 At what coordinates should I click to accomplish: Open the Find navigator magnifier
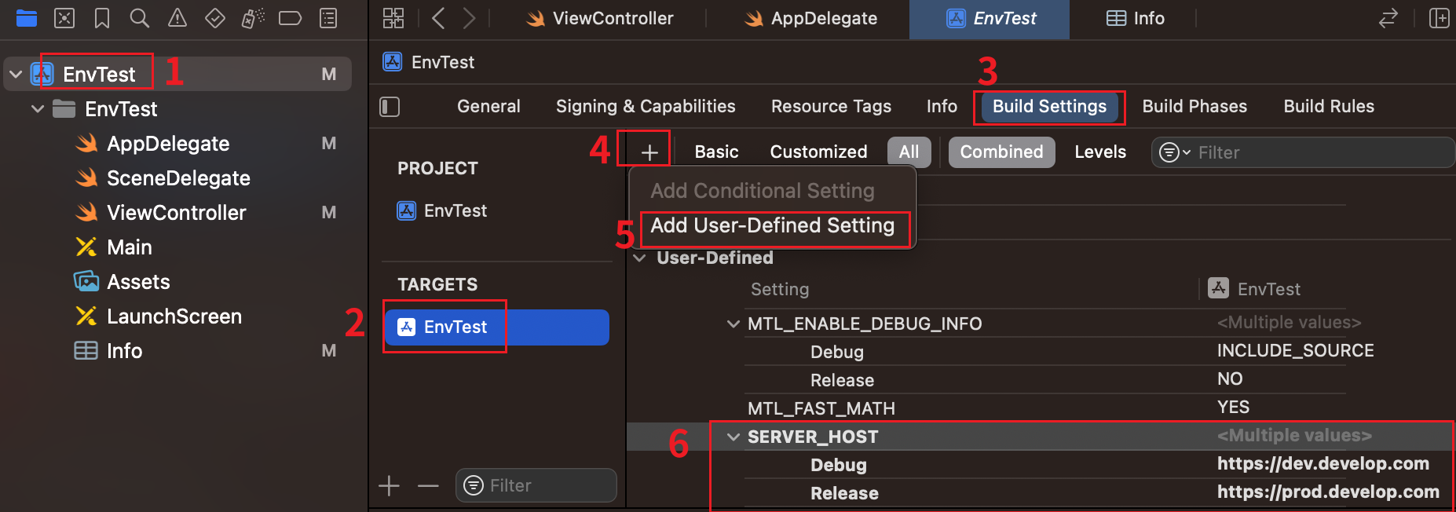[140, 18]
